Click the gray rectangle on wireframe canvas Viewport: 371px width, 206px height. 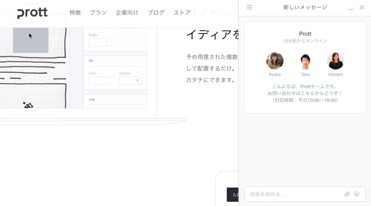pyautogui.click(x=31, y=40)
